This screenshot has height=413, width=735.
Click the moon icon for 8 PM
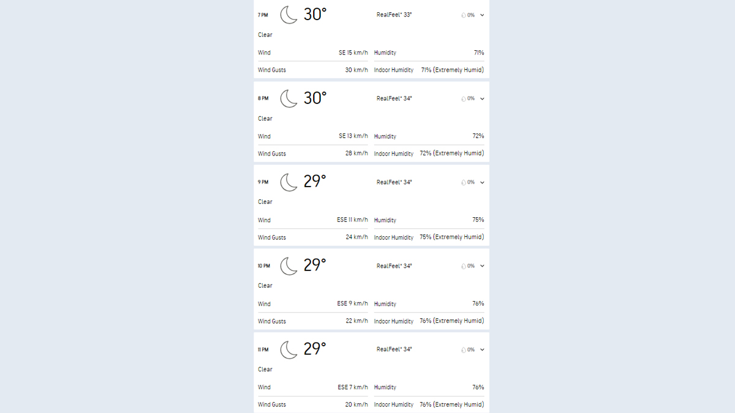coord(288,99)
